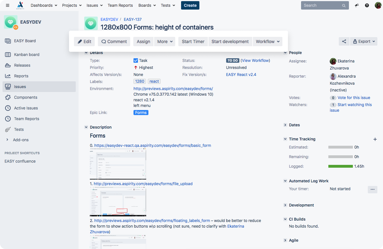The height and width of the screenshot is (249, 383).
Task: Collapse the Automated Log Work section
Action: 285,181
